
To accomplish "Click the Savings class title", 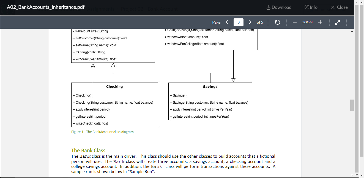I will click(210, 86).
